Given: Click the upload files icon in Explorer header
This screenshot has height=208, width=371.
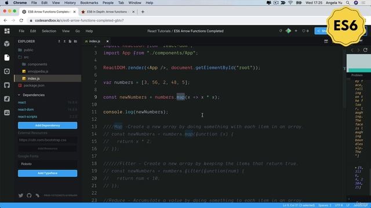Looking at the screenshot, I should coord(64,41).
